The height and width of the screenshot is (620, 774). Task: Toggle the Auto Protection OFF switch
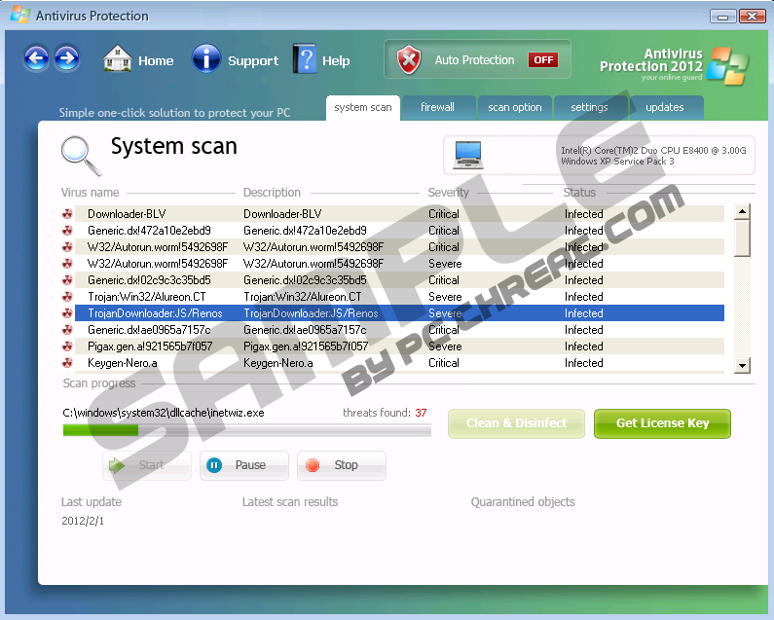tap(543, 59)
